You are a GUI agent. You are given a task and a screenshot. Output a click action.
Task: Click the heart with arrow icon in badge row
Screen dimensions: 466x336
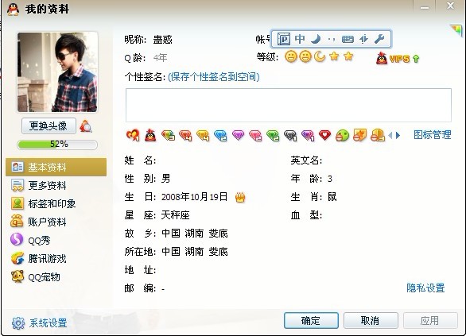pyautogui.click(x=133, y=135)
